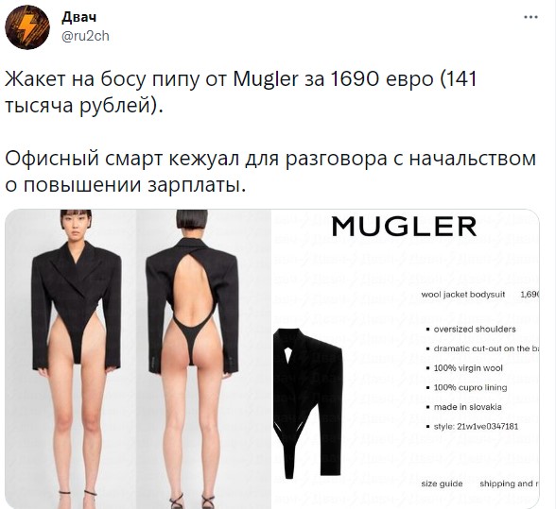
Task: Click the 1,690 price label
Action: pos(530,295)
